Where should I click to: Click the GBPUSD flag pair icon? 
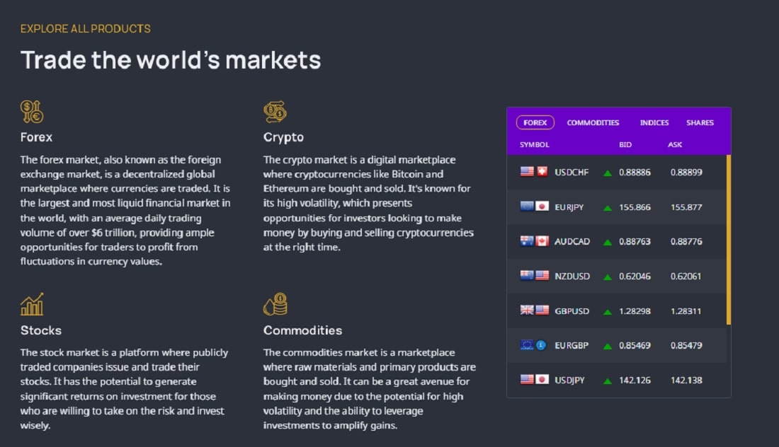(534, 310)
